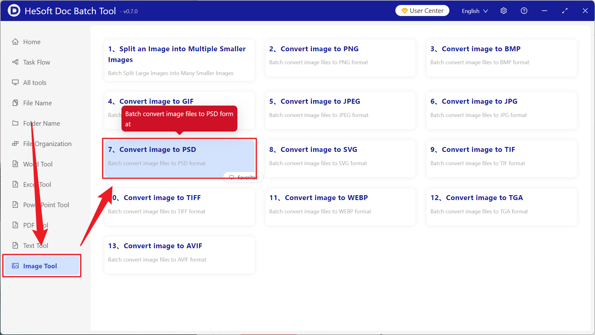Maximize the window with the expand icon
595x335 pixels.
pyautogui.click(x=565, y=11)
